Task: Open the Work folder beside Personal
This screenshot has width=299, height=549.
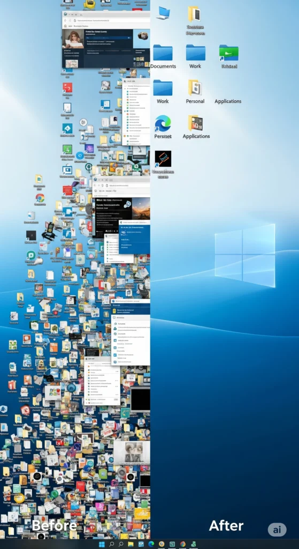Action: 163,88
